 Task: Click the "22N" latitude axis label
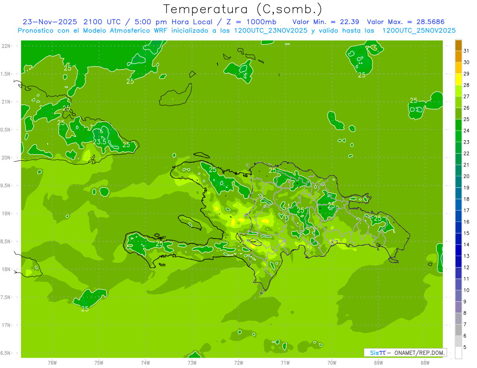(x=6, y=46)
